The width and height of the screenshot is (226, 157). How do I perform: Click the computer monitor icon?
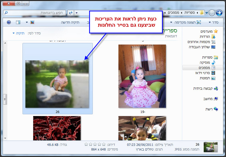point(216,99)
